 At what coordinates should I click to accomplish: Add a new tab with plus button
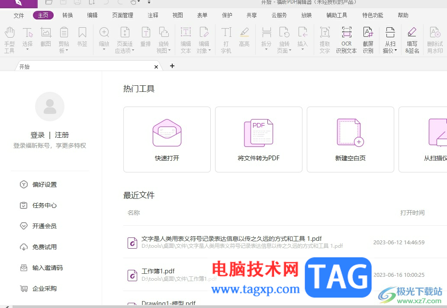point(172,66)
